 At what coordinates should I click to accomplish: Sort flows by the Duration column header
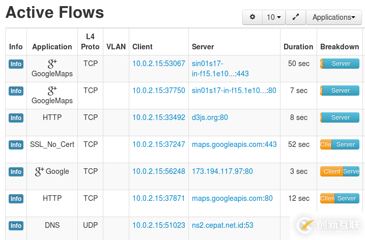pos(298,47)
